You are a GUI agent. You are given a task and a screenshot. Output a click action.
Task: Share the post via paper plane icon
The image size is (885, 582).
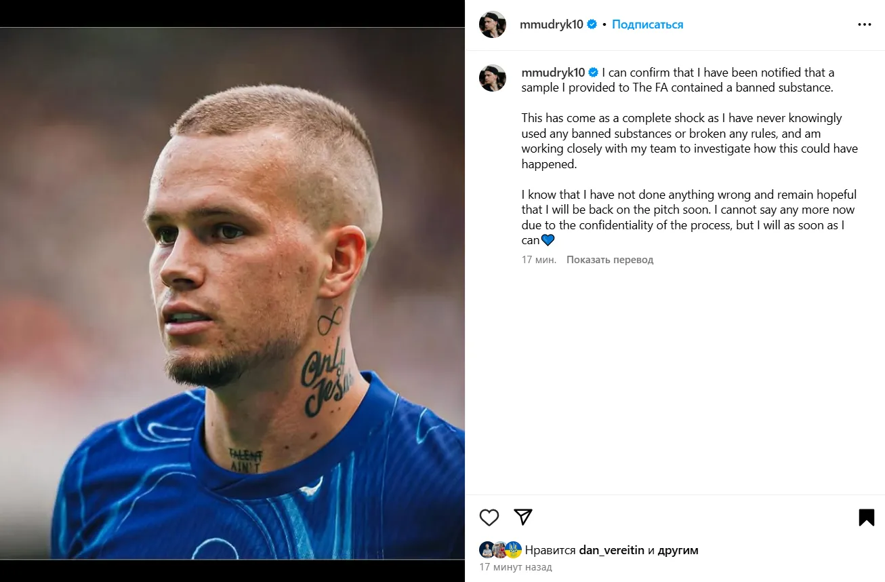522,517
